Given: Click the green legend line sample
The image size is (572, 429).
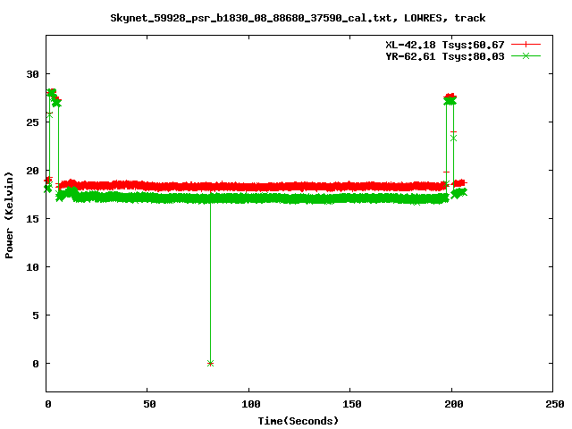Looking at the screenshot, I should 526,55.
